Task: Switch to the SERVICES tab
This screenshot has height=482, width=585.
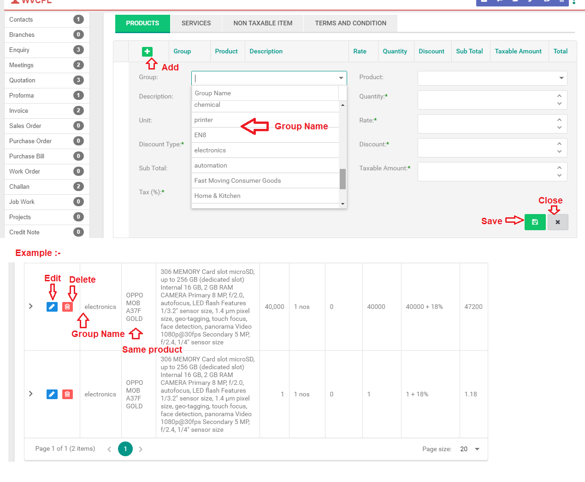Action: click(x=196, y=23)
